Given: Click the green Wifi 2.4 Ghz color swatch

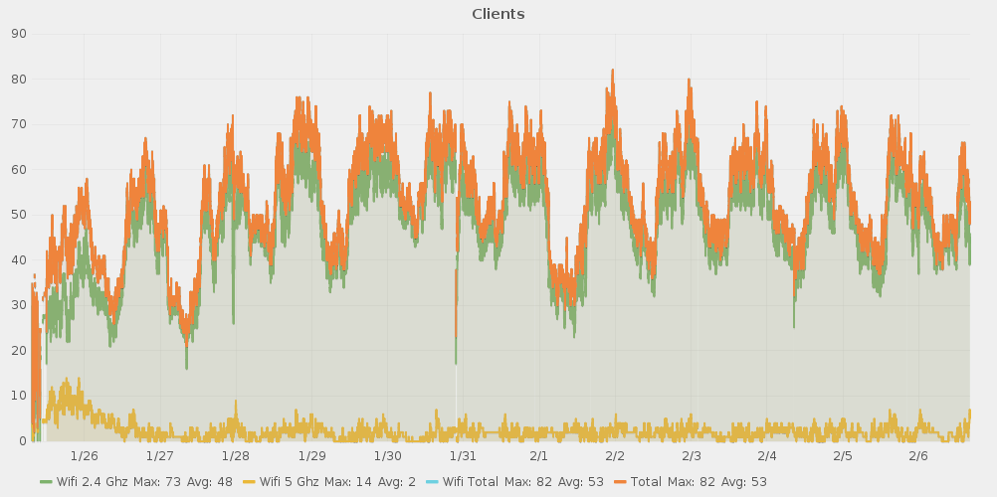Looking at the screenshot, I should coord(46,481).
